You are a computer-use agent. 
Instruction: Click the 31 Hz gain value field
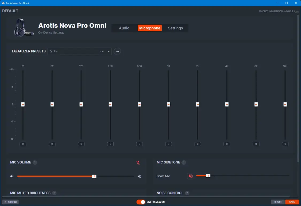tap(23, 144)
